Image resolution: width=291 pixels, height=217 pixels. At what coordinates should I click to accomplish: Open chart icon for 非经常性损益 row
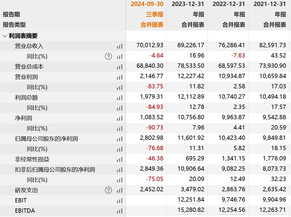(x=120, y=159)
